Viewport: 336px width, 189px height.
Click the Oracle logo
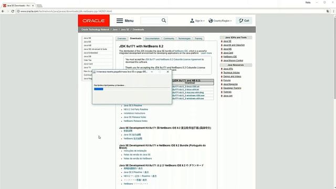coord(93,20)
